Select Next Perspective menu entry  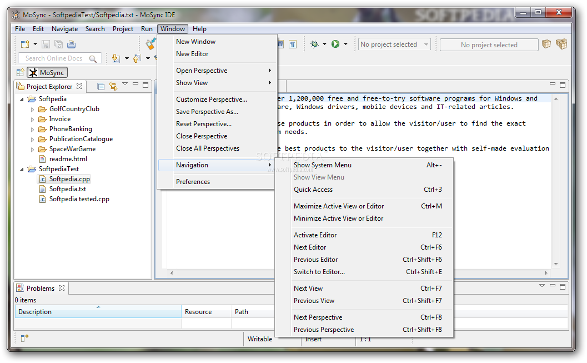pos(364,317)
